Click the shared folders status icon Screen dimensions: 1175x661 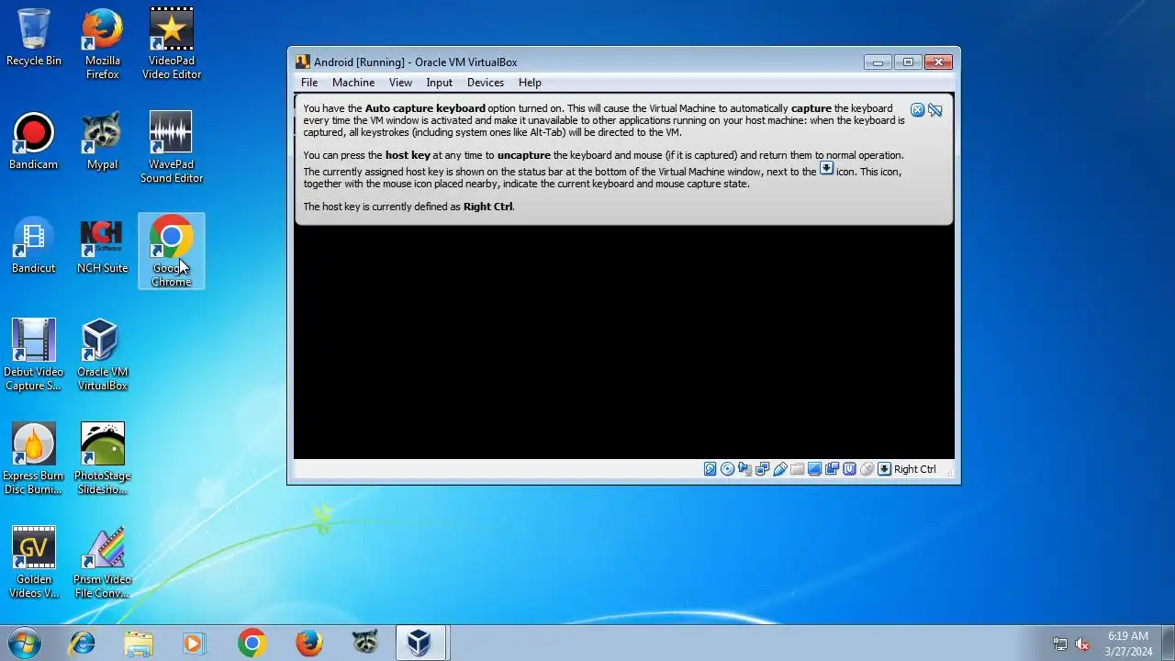(797, 469)
